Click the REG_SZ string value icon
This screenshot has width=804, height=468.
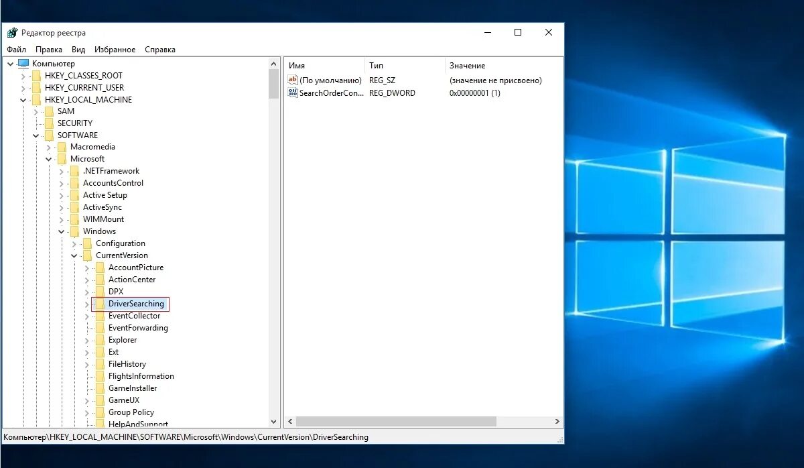(x=292, y=80)
